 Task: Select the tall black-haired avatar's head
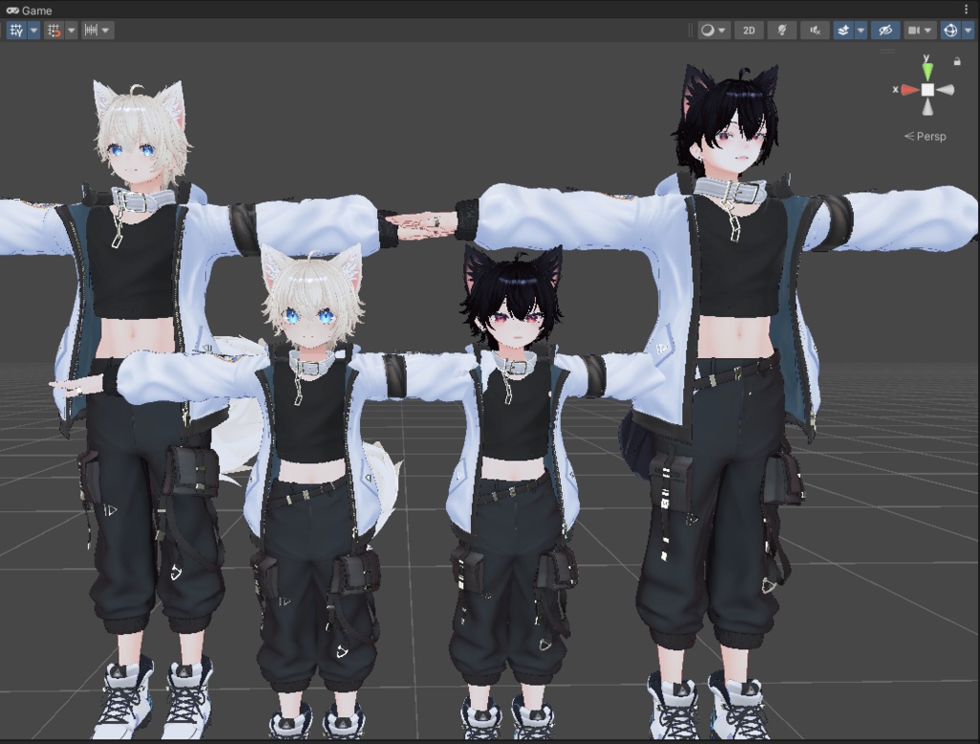(x=728, y=123)
